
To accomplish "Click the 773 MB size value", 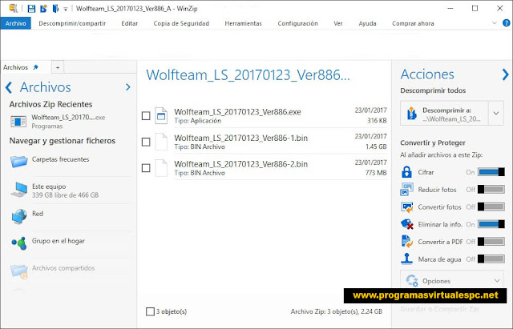I will pyautogui.click(x=376, y=173).
